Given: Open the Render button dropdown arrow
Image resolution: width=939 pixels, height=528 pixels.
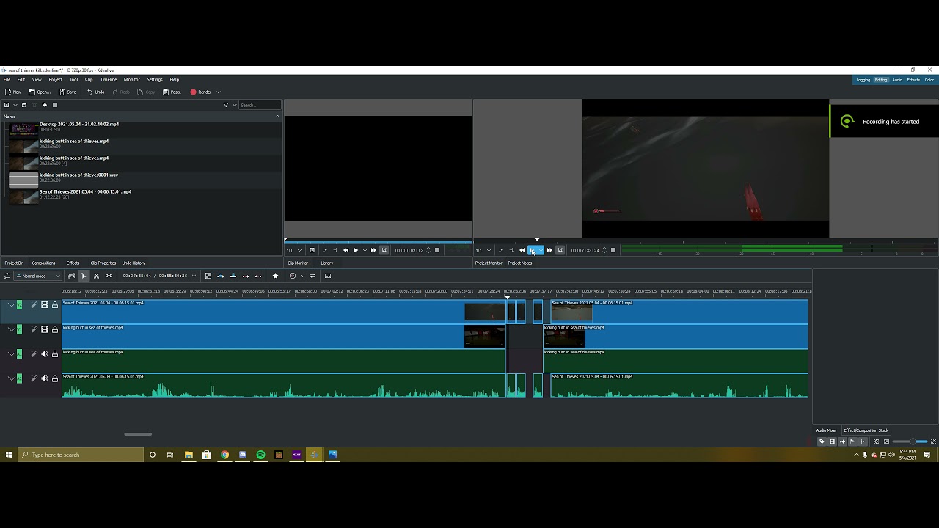Looking at the screenshot, I should (219, 92).
